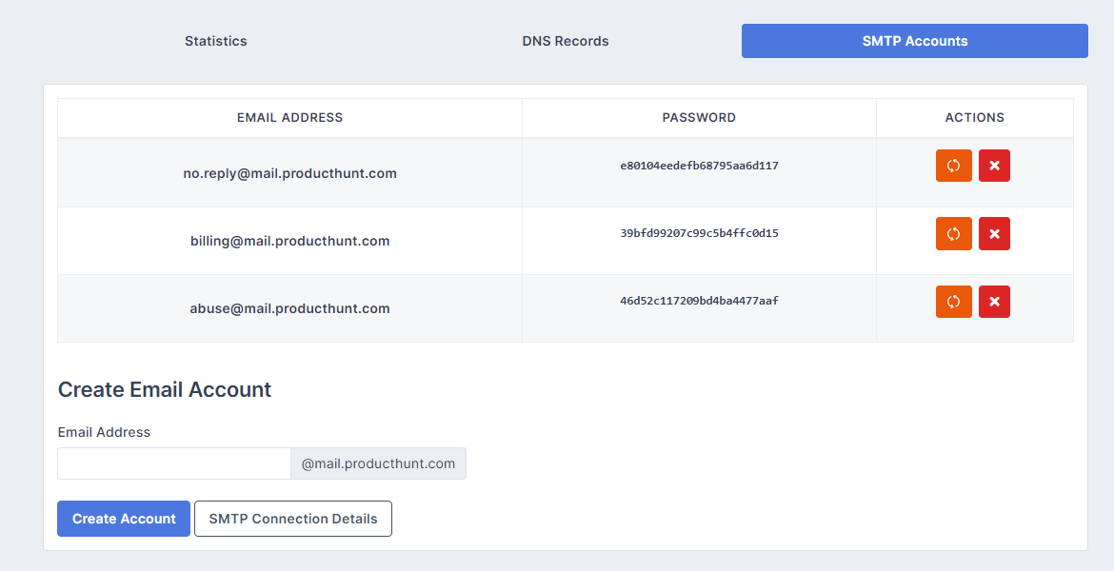Image resolution: width=1114 pixels, height=571 pixels.
Task: Regenerate password for abuse@mail.producthunt.com
Action: (953, 302)
